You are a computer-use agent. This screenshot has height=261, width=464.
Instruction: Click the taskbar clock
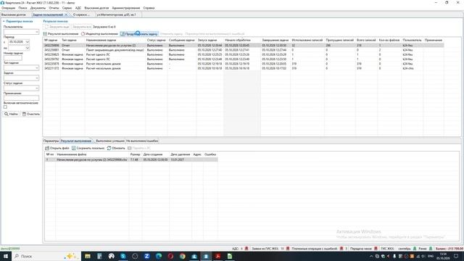[x=443, y=256]
